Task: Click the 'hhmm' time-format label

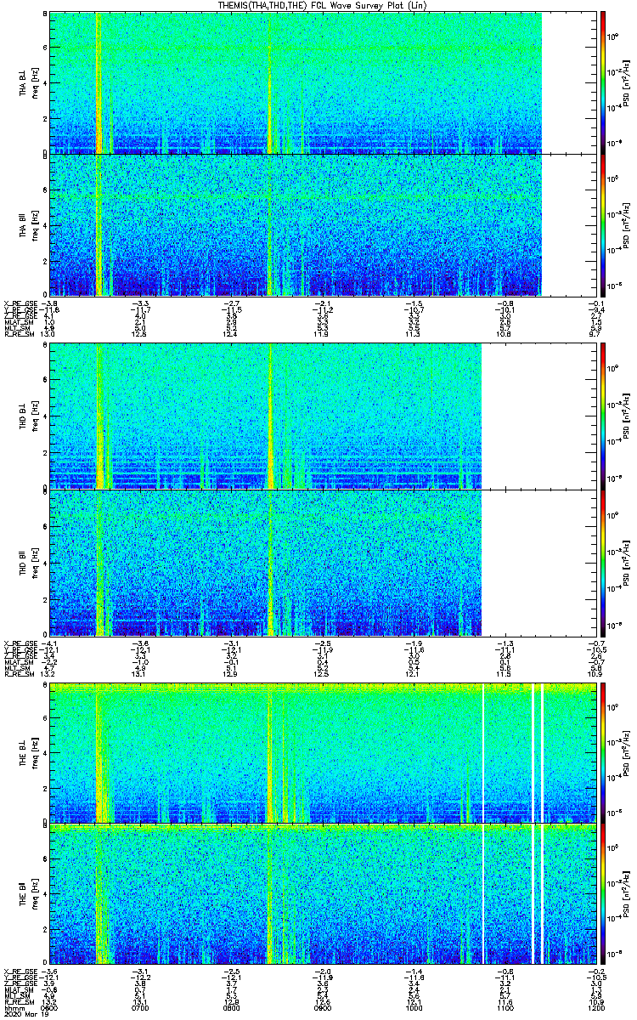Action: [13, 1008]
